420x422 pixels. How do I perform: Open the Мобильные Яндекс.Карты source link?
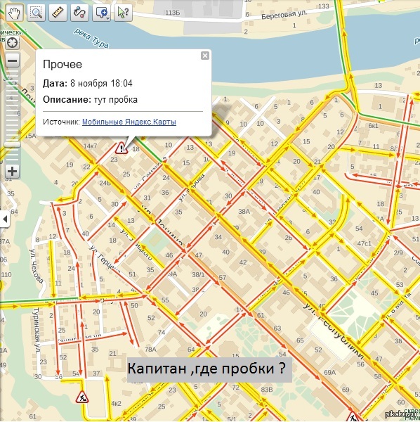tap(129, 122)
